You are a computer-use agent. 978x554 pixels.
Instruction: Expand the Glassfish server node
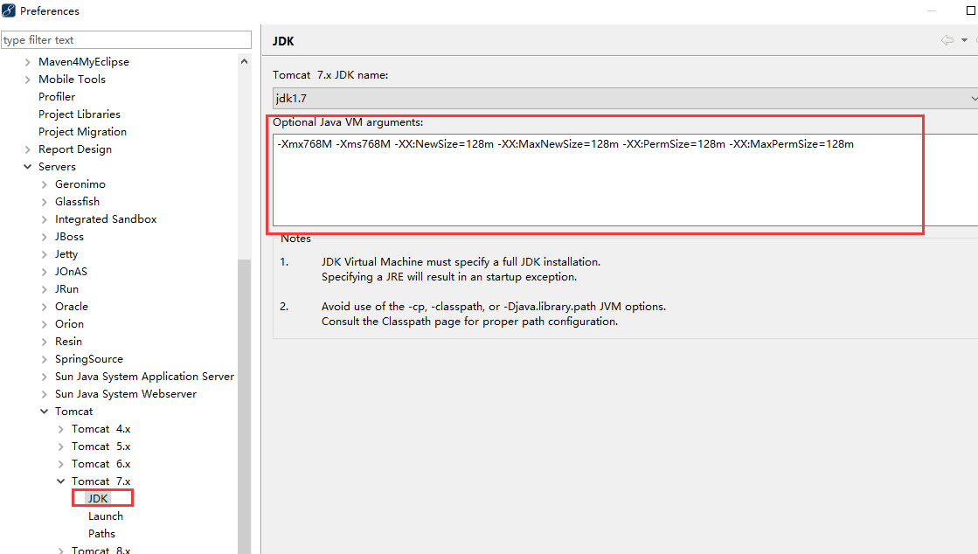point(44,202)
